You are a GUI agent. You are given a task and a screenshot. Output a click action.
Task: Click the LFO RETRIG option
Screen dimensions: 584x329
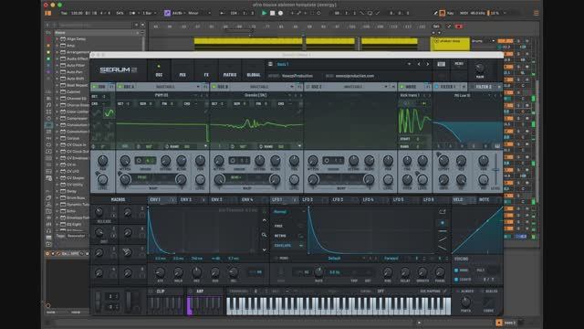pos(280,236)
